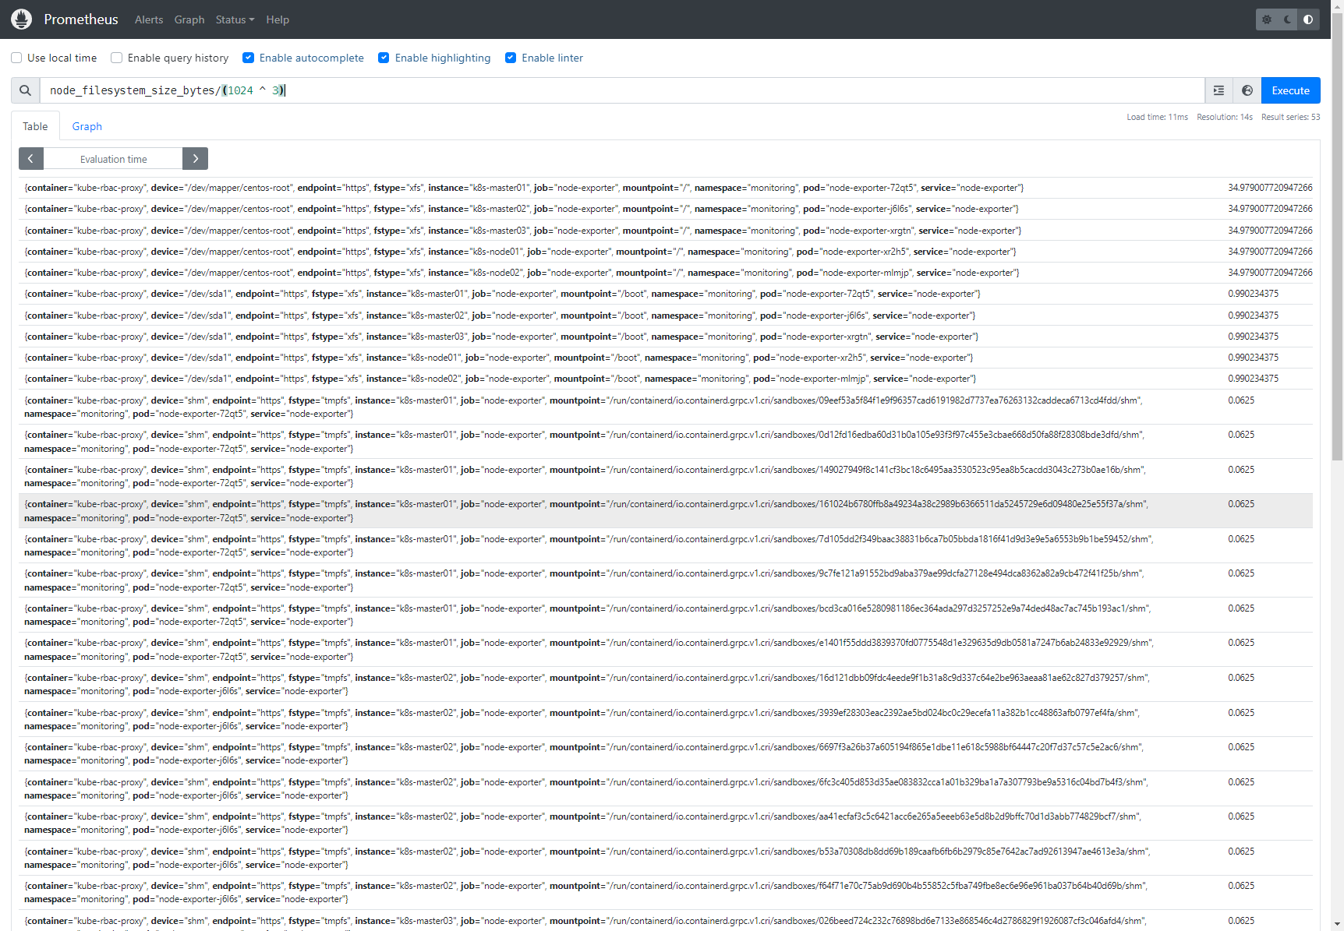
Task: Click the vertical page scrollbar thumb
Action: tap(1337, 236)
